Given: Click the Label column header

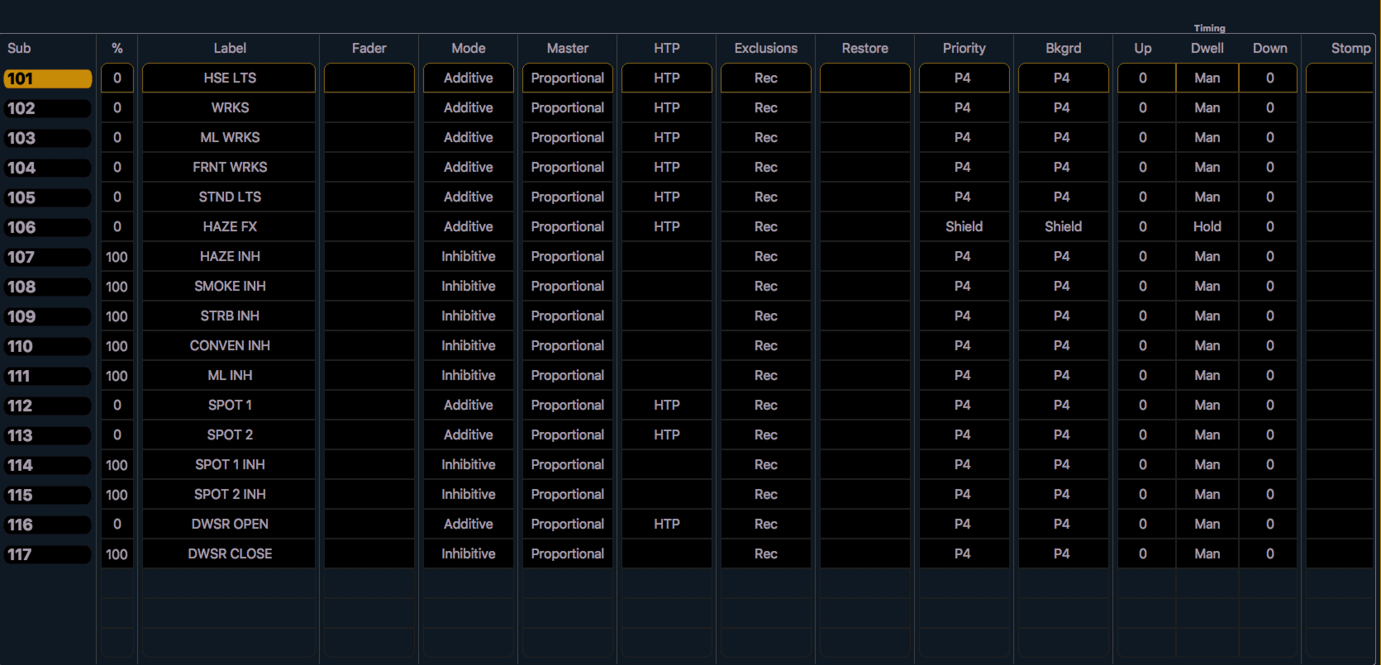Looking at the screenshot, I should [x=229, y=48].
